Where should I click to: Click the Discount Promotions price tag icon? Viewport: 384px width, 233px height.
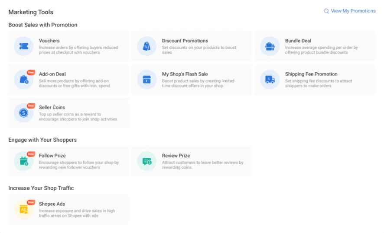click(x=146, y=46)
